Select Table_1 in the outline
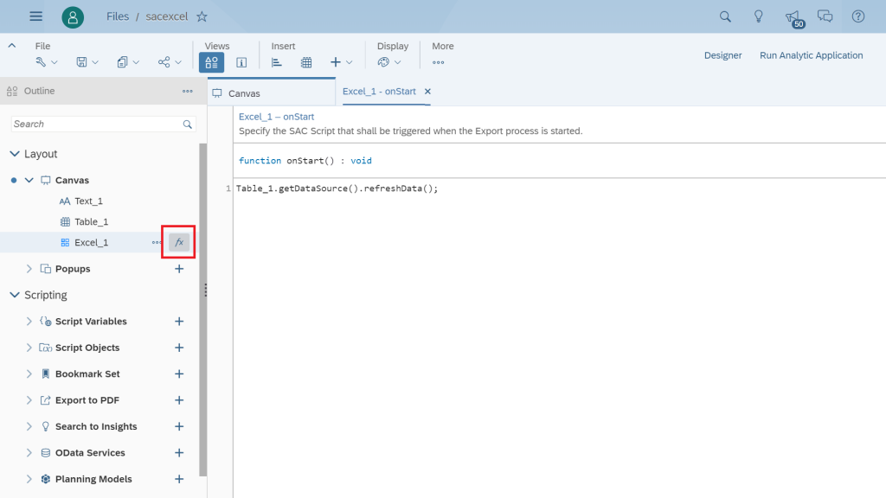Viewport: 886px width, 498px height. coord(92,222)
